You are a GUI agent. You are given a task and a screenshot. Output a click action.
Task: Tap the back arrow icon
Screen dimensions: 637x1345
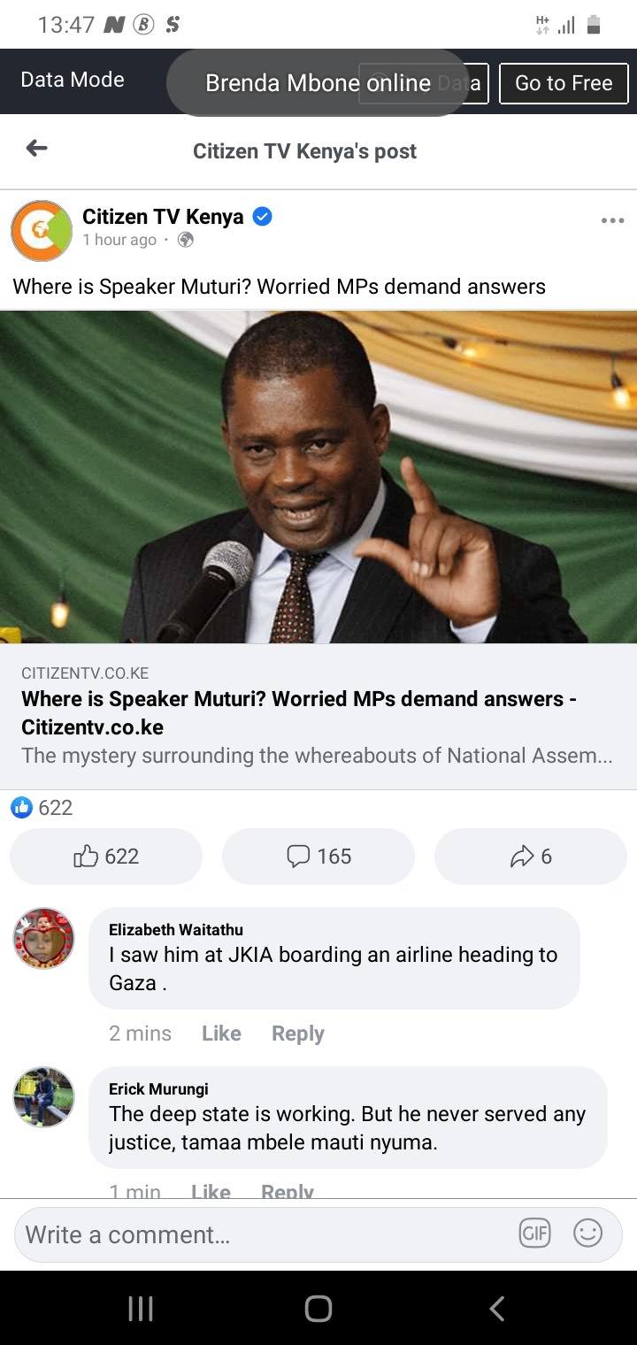(36, 149)
